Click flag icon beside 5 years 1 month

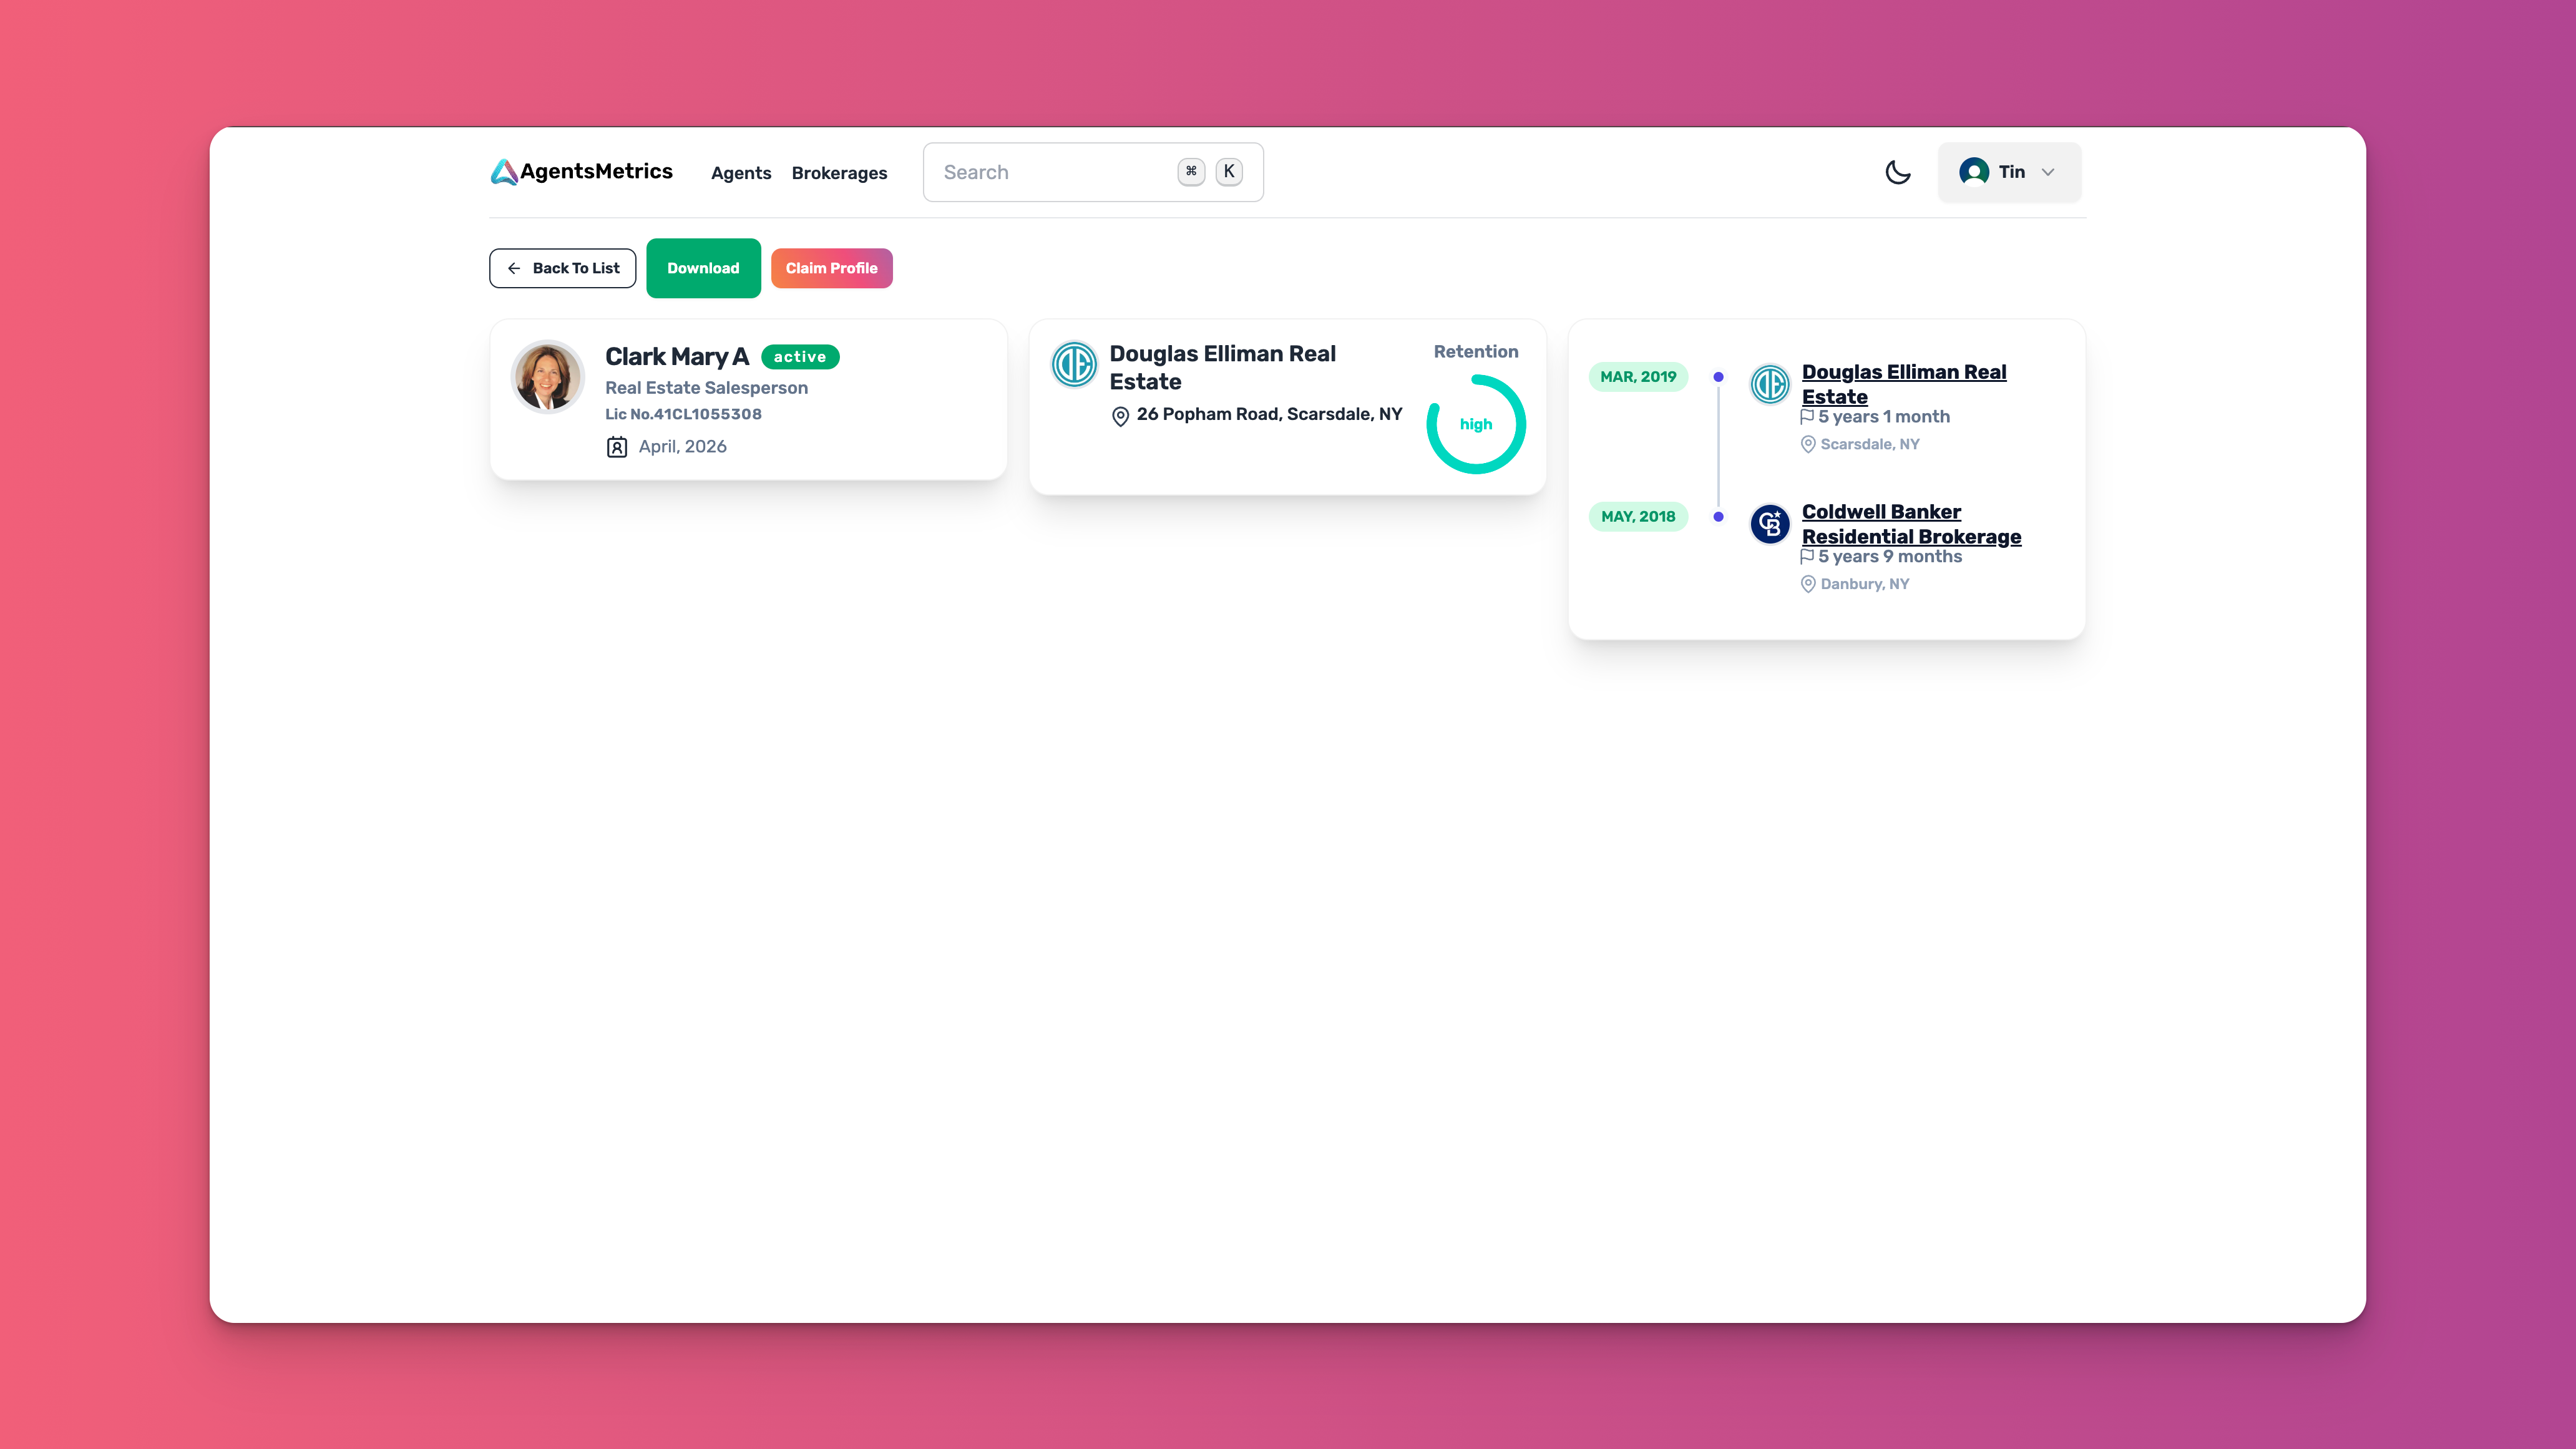tap(1807, 416)
